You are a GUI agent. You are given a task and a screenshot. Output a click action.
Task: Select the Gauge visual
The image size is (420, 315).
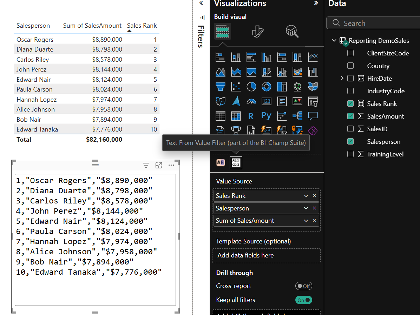[251, 101]
